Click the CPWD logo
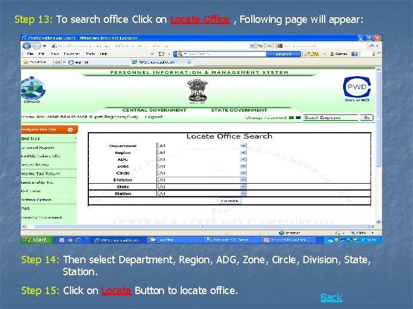The width and height of the screenshot is (413, 309). coord(33,90)
